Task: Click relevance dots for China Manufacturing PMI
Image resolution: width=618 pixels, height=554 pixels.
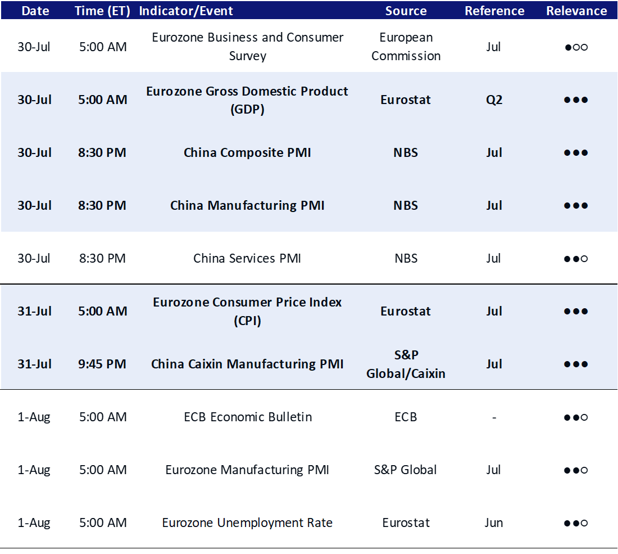Action: point(576,206)
